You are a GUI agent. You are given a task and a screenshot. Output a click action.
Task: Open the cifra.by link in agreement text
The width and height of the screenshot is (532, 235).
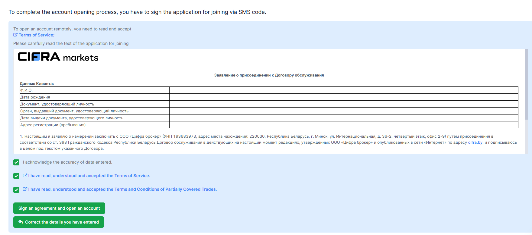475,143
